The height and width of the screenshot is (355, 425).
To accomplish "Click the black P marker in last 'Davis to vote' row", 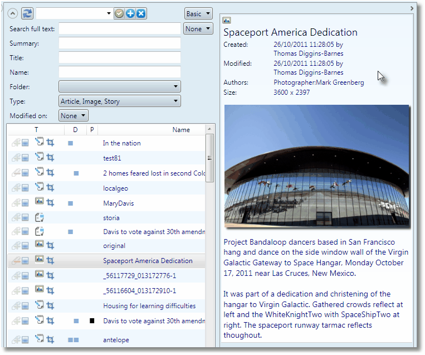I will pos(92,321).
